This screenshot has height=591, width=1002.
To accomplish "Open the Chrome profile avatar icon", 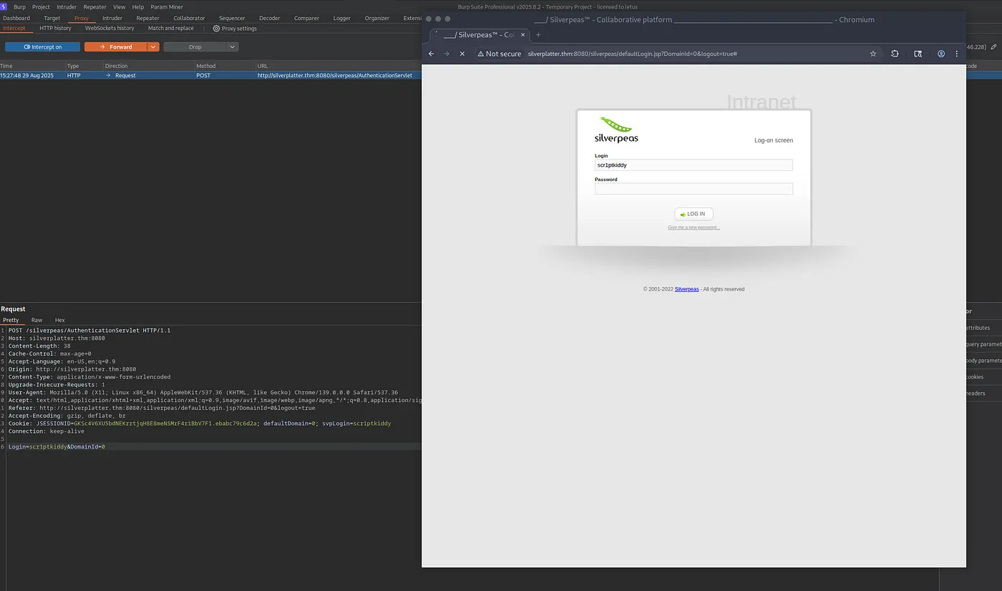I will click(x=940, y=54).
